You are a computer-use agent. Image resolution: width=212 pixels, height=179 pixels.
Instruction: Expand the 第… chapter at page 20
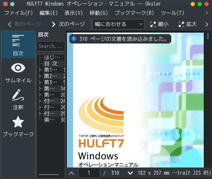(40, 95)
